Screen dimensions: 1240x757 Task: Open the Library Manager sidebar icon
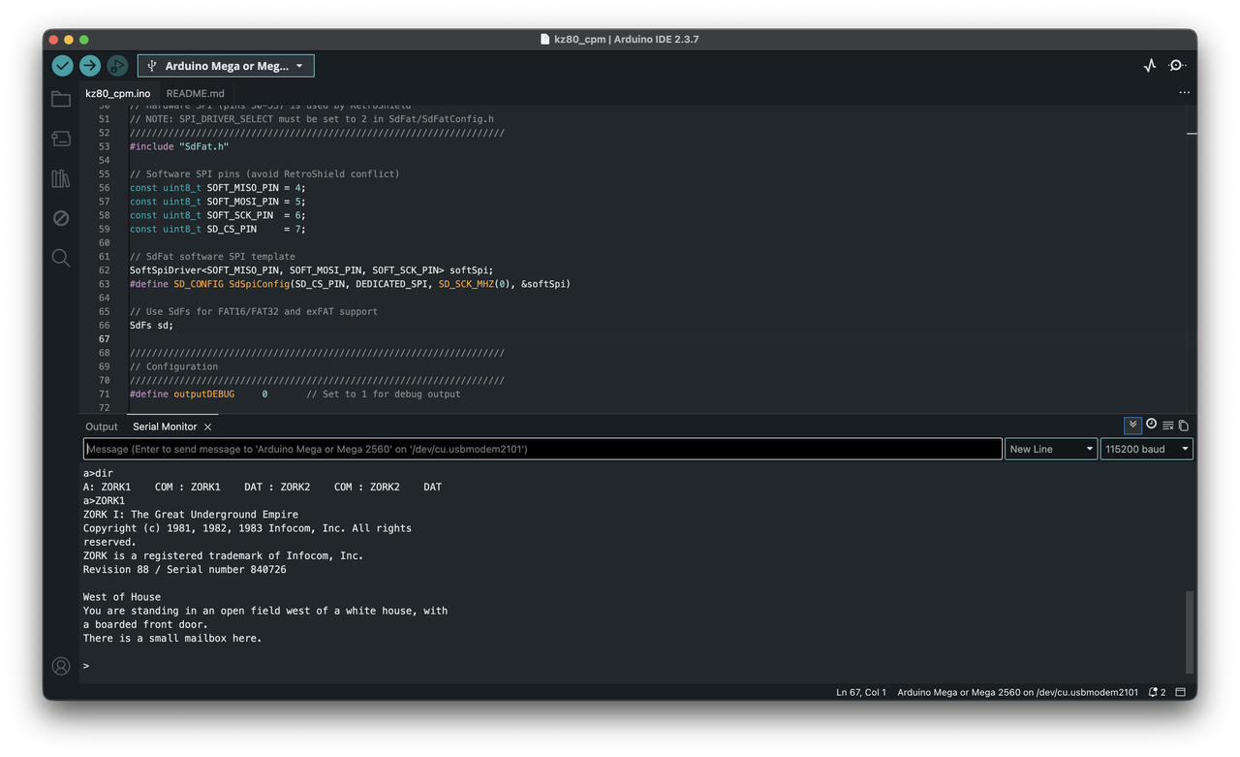coord(60,178)
